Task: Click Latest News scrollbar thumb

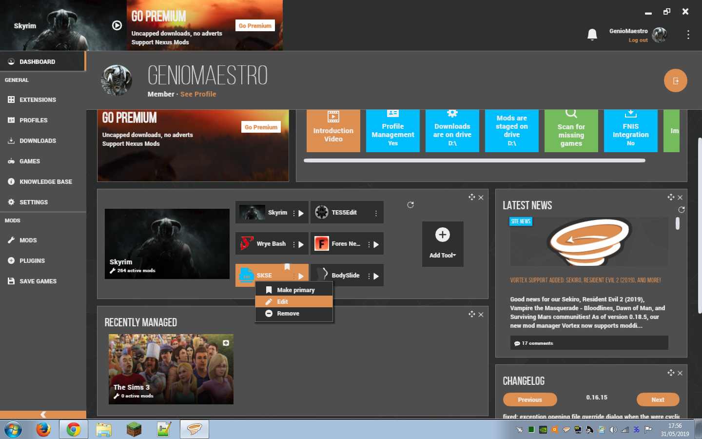Action: point(678,223)
